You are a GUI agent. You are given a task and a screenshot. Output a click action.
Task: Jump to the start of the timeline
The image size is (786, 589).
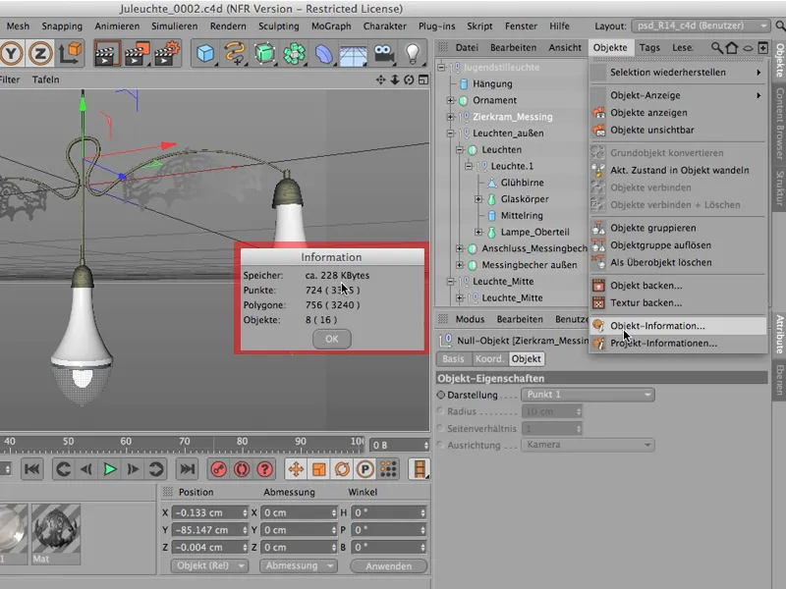click(x=32, y=469)
